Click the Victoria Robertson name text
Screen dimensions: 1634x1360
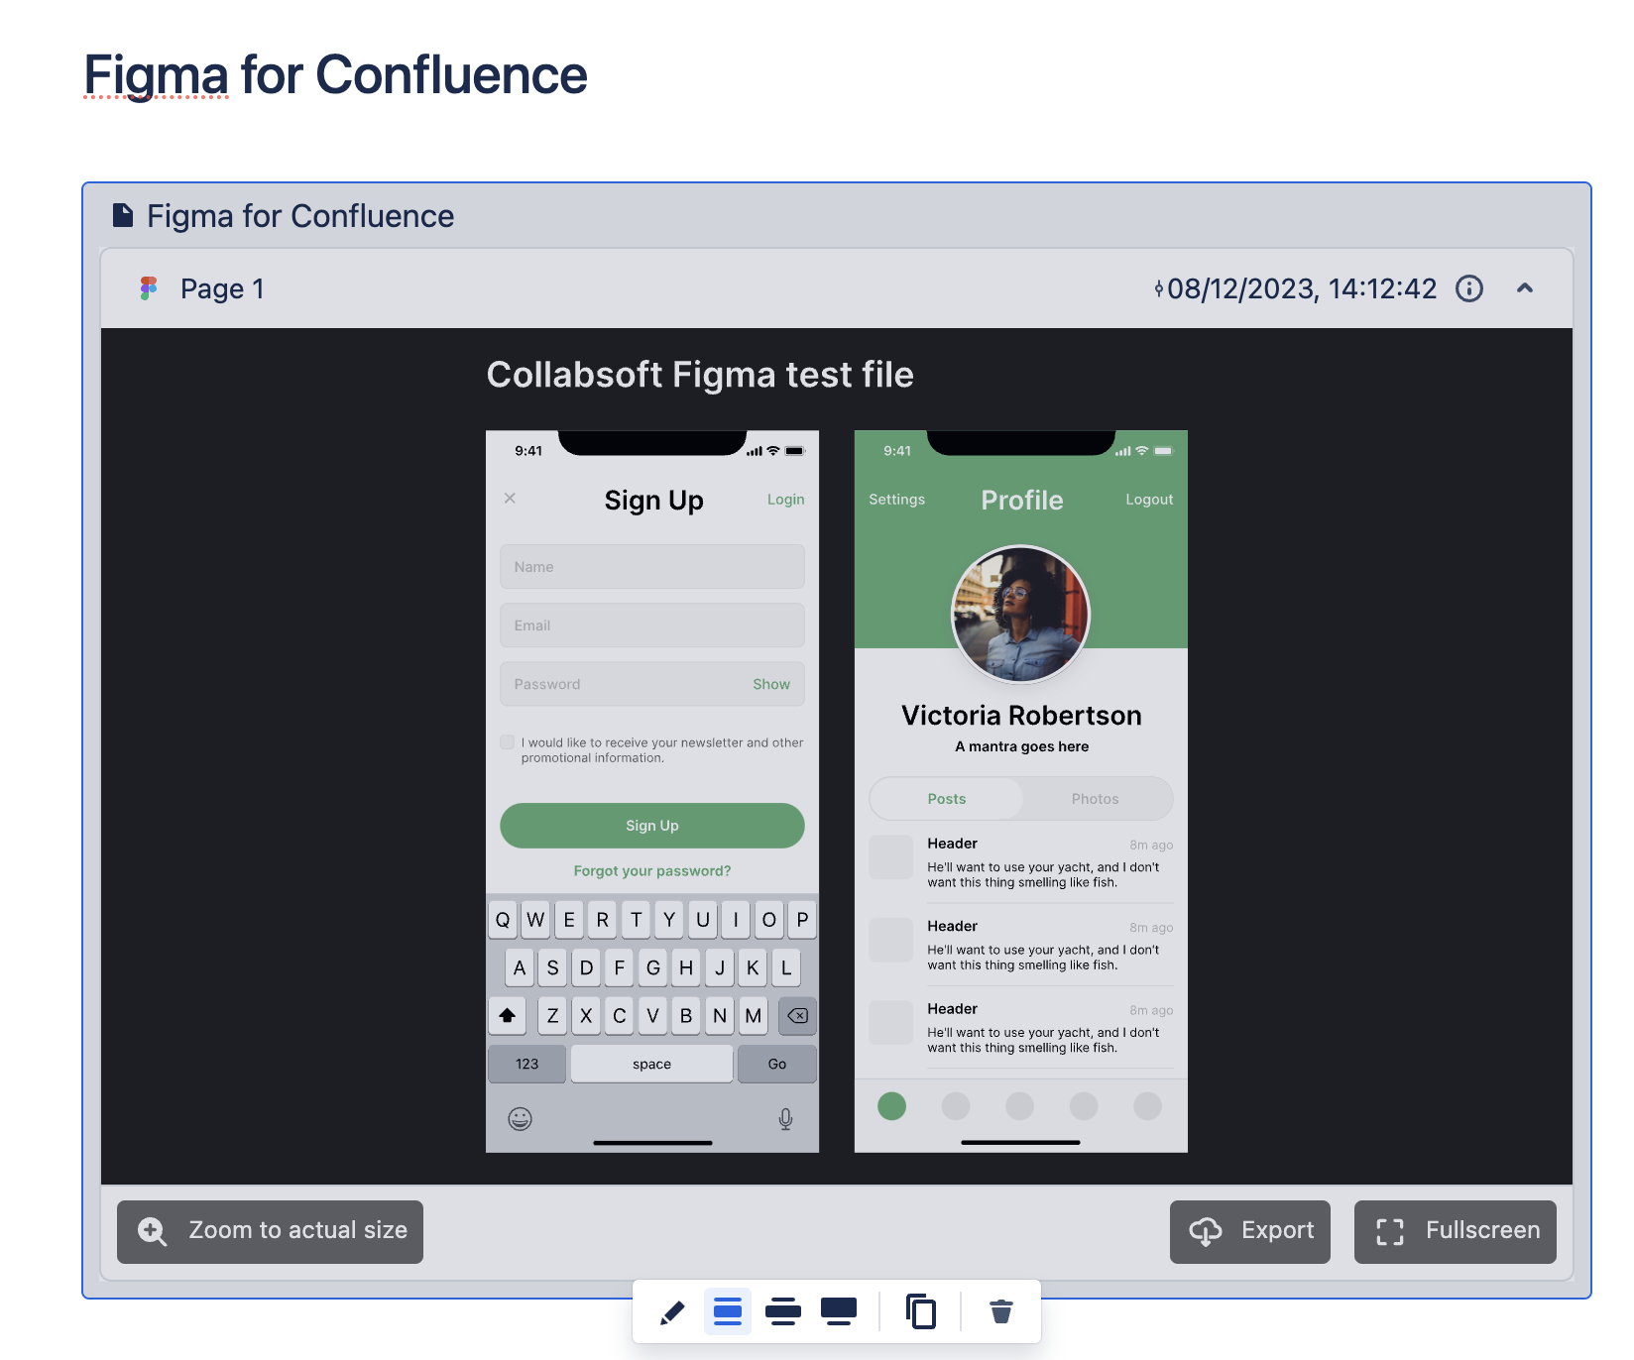(x=1021, y=716)
